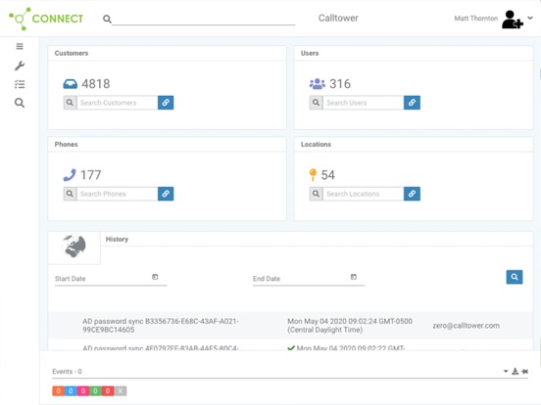Focus the Search Users input field
541x405 pixels.
pos(364,103)
